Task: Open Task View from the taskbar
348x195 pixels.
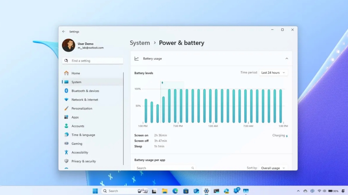Action: 154,191
